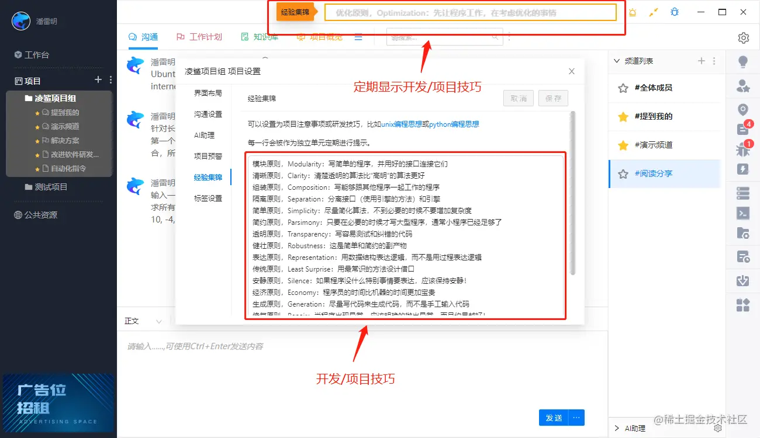
Task: Switch to the 沟通 tab
Action: coord(143,37)
